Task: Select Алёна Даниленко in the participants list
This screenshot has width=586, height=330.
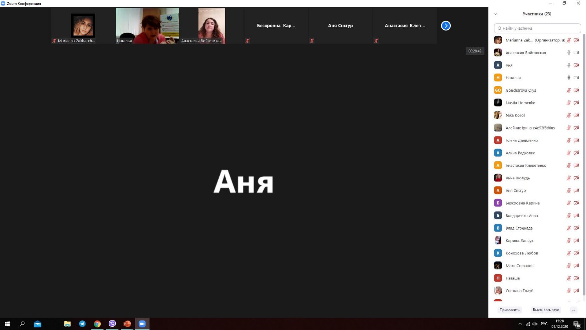Action: click(522, 140)
